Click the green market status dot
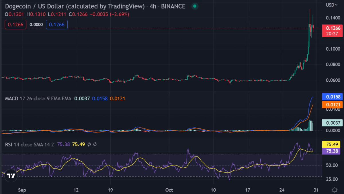 pos(195,6)
